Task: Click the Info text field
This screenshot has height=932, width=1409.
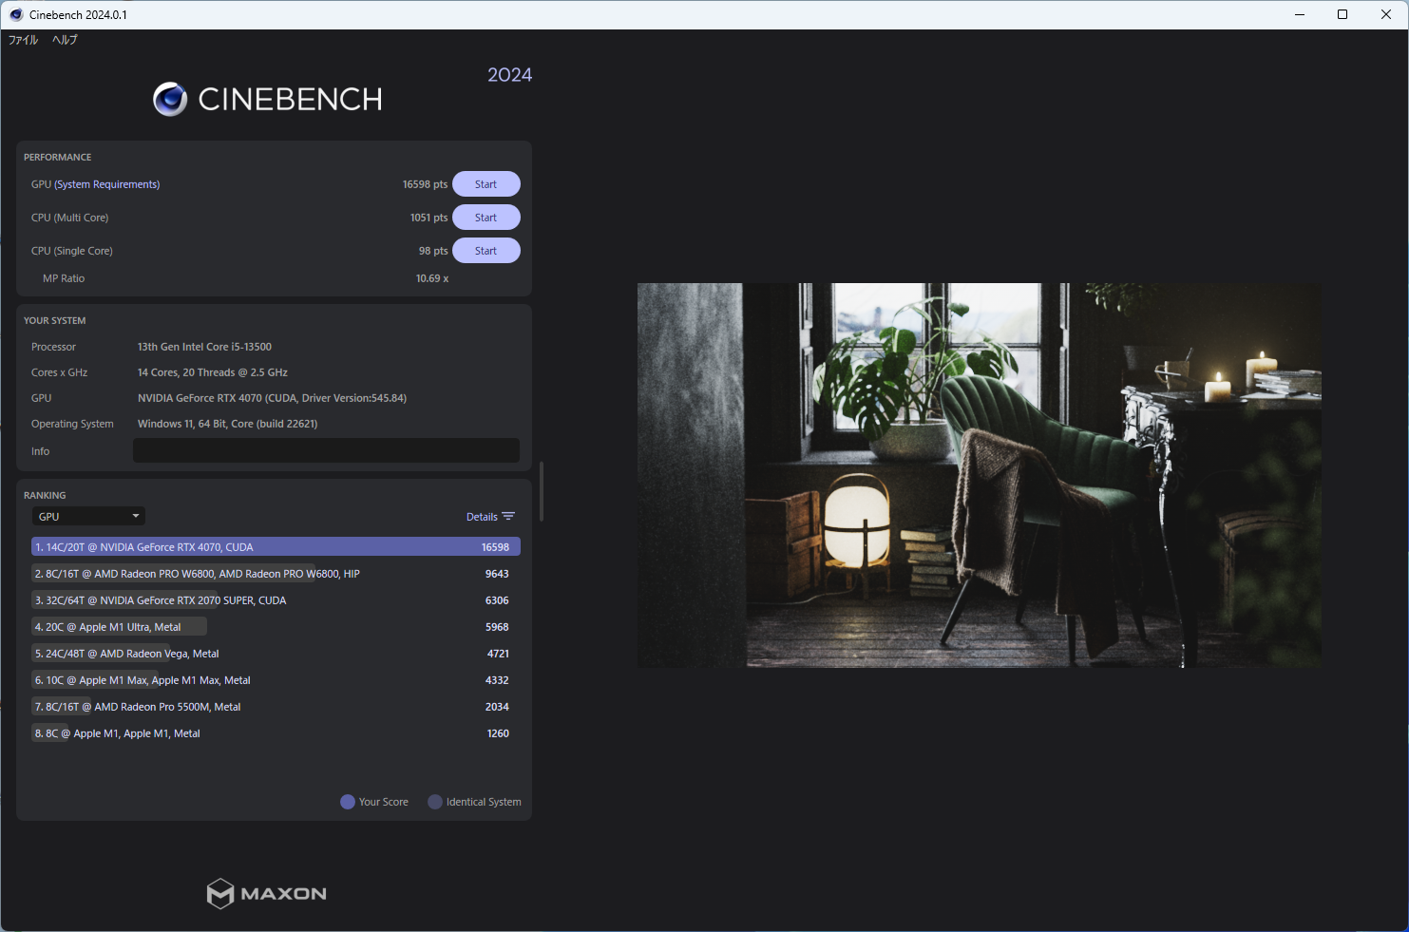Action: [x=326, y=450]
